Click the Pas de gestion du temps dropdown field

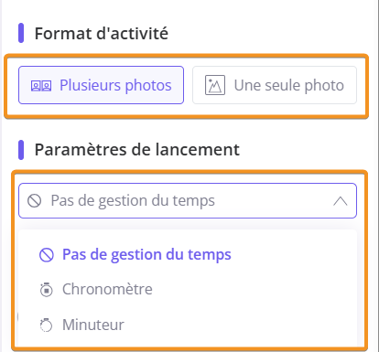pyautogui.click(x=188, y=201)
